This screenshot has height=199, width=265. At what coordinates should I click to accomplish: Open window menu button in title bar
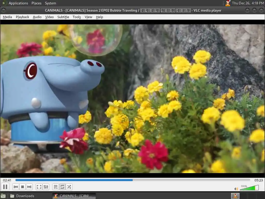[3, 10]
